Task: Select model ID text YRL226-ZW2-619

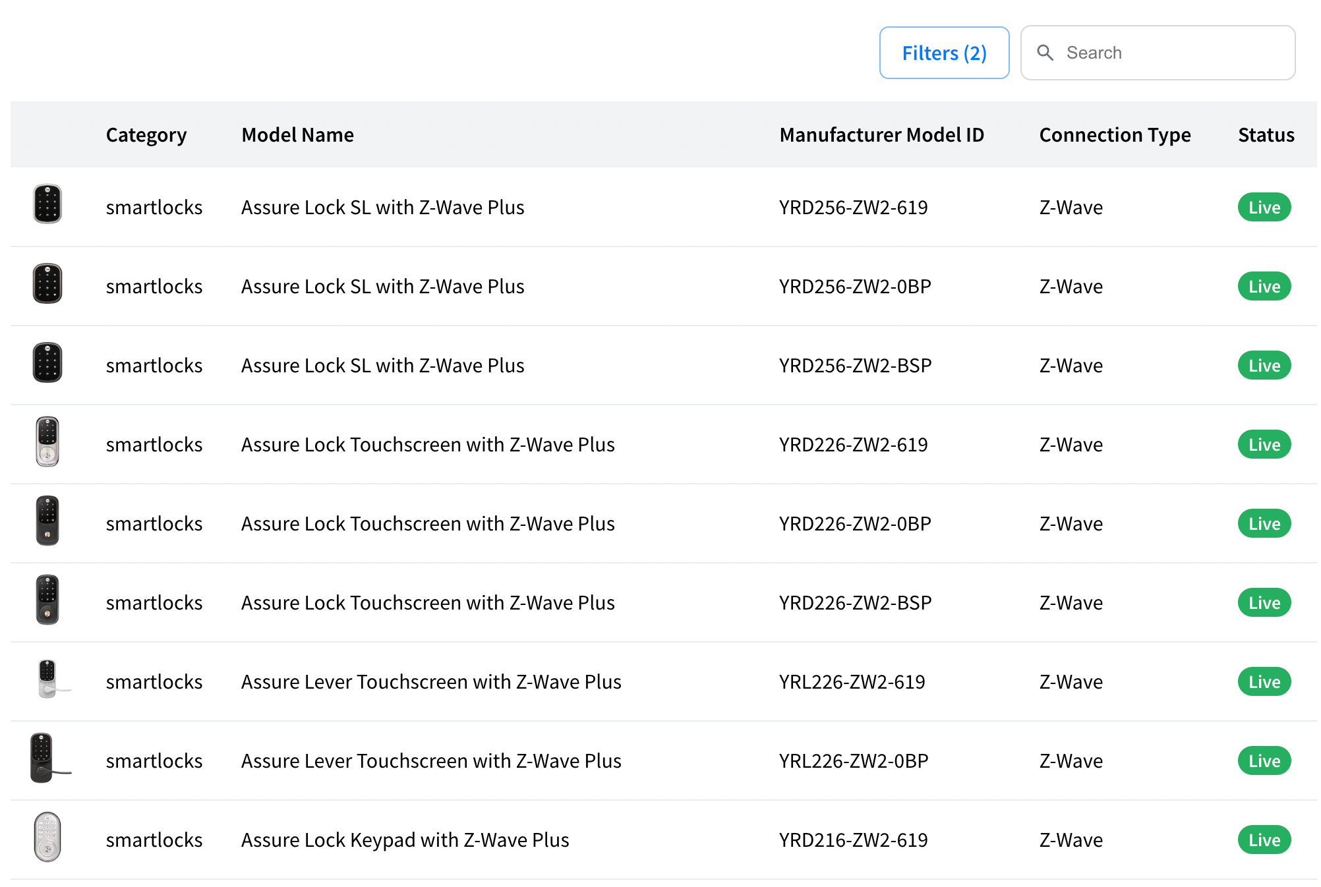Action: coord(852,682)
